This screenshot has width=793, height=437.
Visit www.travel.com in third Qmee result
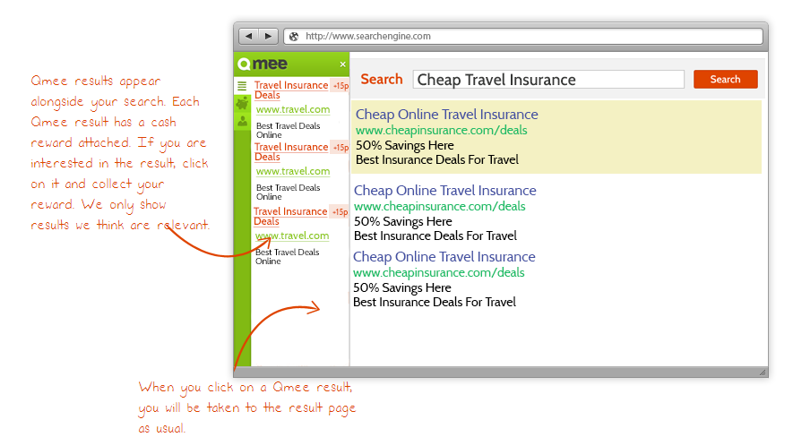click(292, 236)
